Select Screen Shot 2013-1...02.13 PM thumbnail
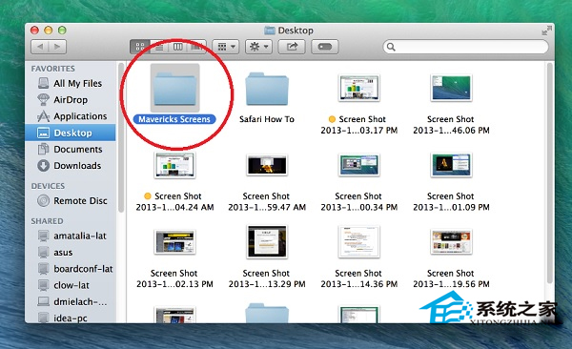This screenshot has height=349, width=572. 174,241
